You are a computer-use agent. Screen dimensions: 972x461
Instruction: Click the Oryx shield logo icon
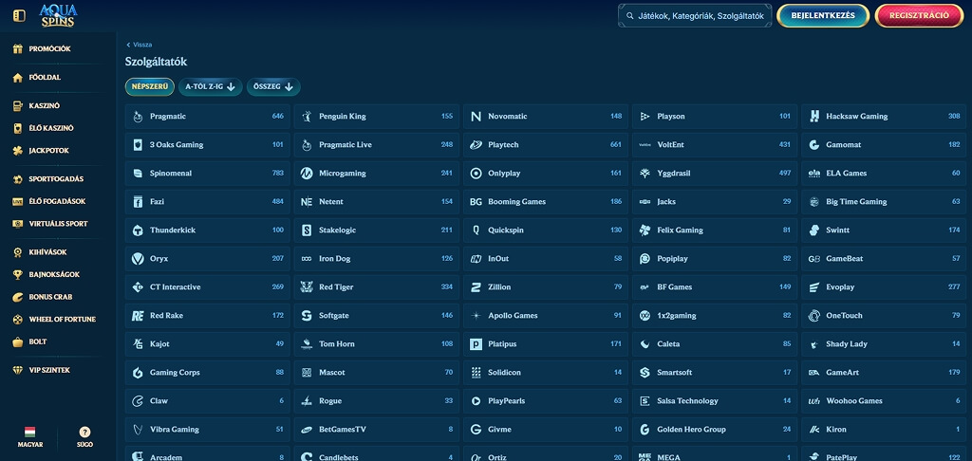pos(138,259)
